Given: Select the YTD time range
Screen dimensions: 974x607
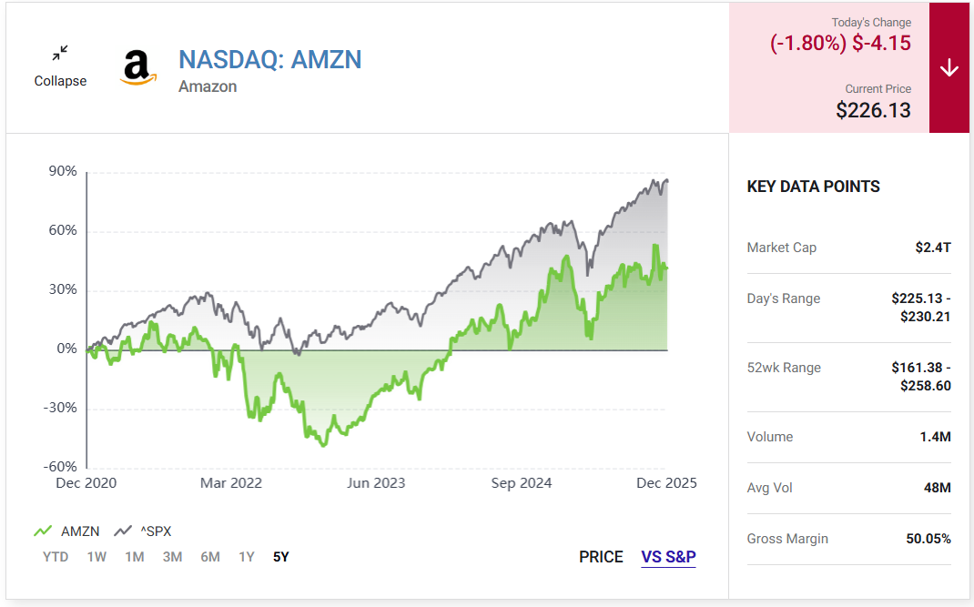Looking at the screenshot, I should tap(56, 557).
